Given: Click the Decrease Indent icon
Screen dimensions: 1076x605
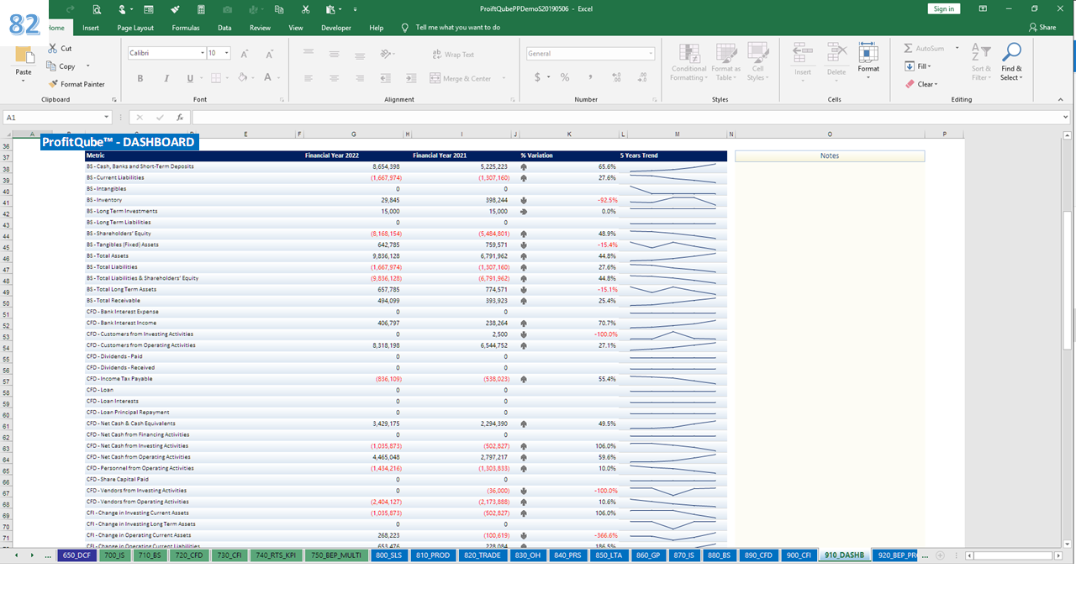Looking at the screenshot, I should (384, 78).
